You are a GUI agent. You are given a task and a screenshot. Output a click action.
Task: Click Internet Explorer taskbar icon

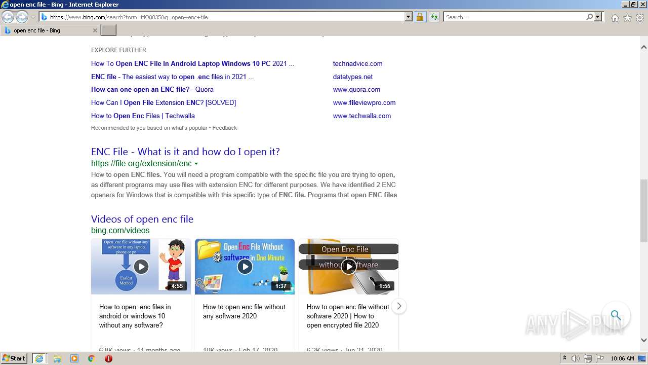[x=39, y=358]
